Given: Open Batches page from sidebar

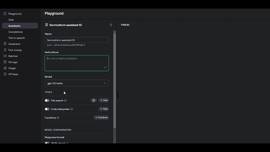Looking at the screenshot, I should coord(13,56).
